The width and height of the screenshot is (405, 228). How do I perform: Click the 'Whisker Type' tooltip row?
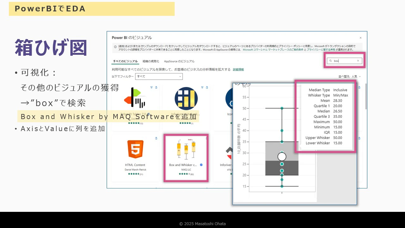pos(328,95)
